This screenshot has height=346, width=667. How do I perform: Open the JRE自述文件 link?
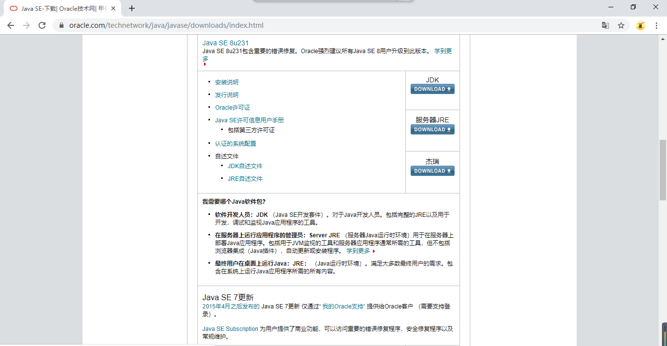click(245, 179)
